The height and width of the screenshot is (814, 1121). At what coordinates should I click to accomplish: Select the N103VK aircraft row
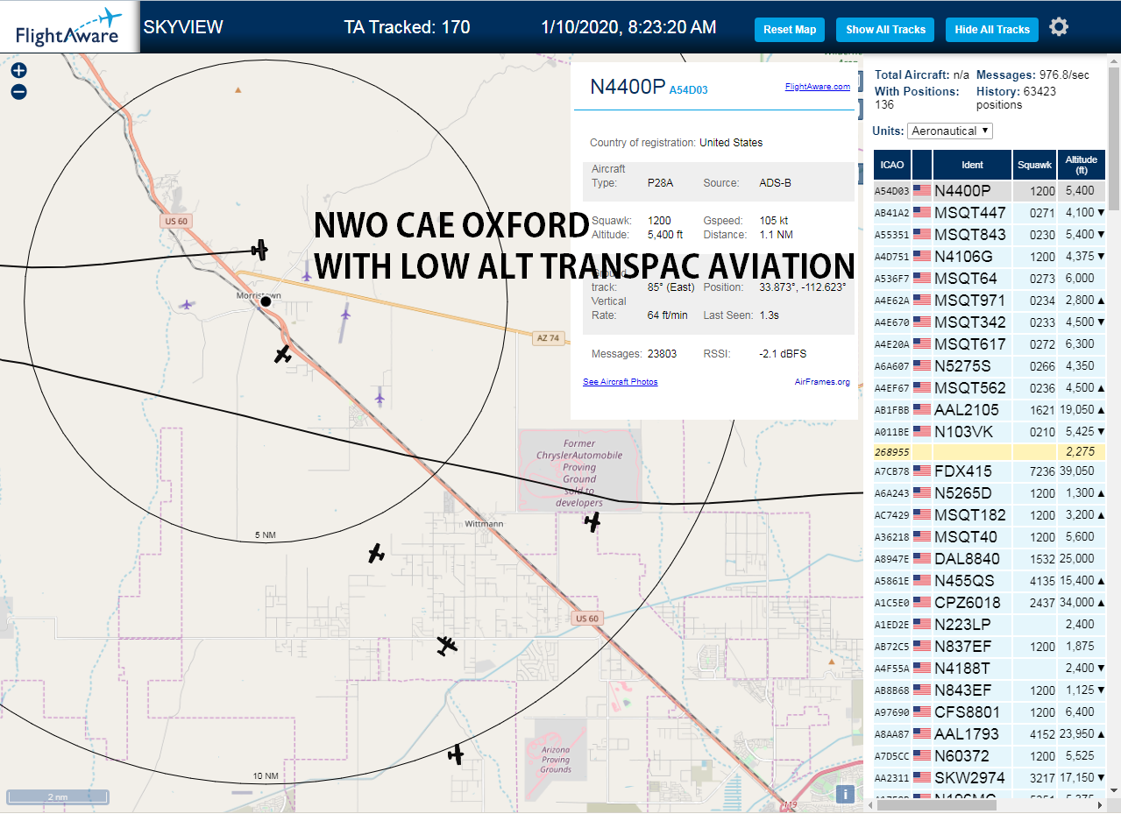point(990,431)
